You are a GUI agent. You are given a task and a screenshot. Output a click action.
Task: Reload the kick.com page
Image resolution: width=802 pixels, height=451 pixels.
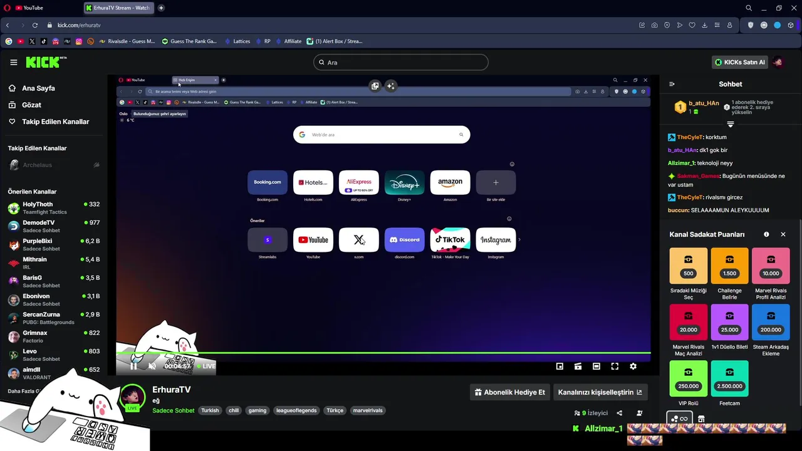pos(34,25)
